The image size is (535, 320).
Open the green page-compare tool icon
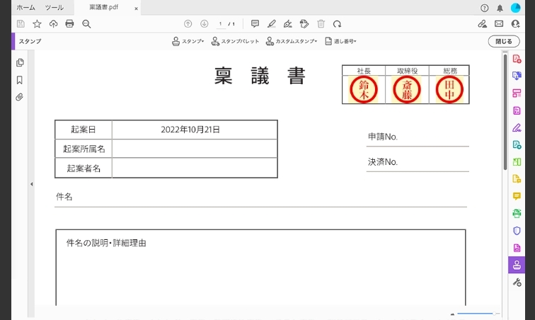517,162
